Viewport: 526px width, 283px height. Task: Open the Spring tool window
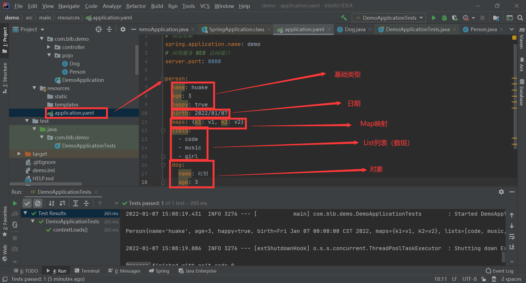(x=159, y=271)
